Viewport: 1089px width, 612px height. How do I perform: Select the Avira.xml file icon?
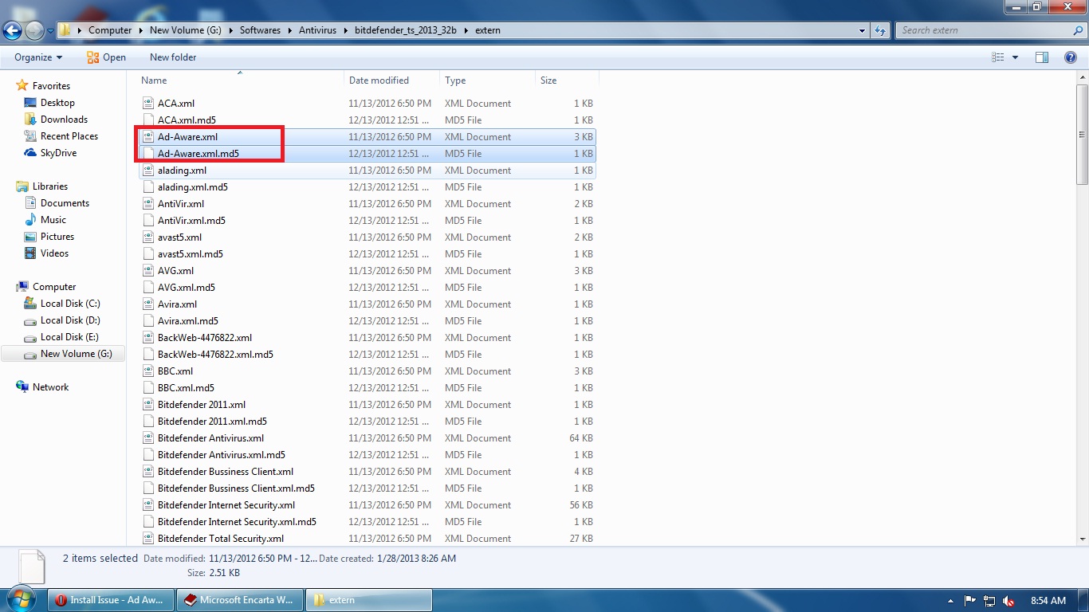pos(147,304)
